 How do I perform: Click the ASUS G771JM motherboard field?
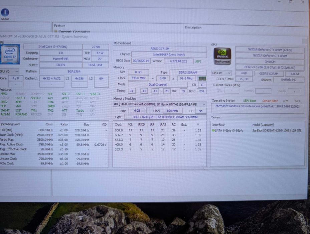[160, 48]
